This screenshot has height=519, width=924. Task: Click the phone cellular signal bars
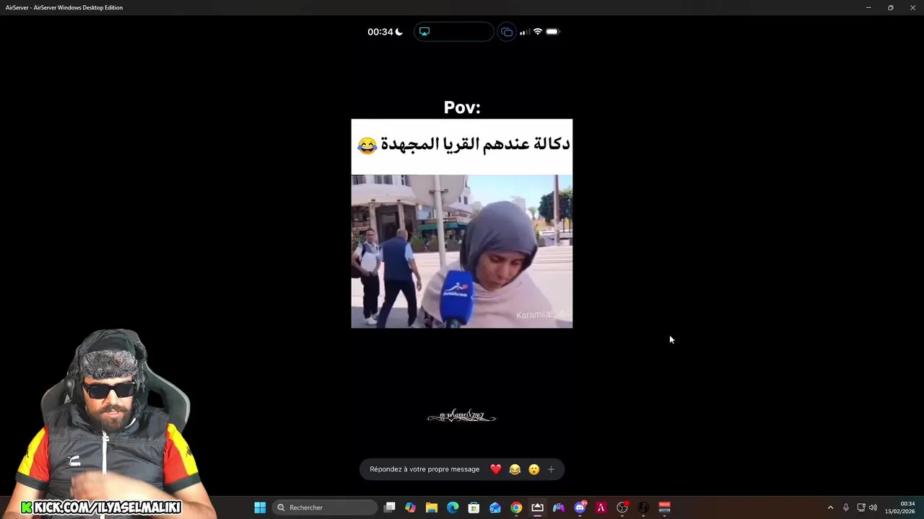(x=524, y=32)
